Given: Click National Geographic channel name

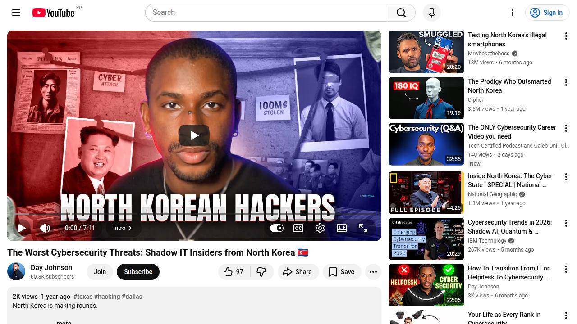Looking at the screenshot, I should 492,194.
